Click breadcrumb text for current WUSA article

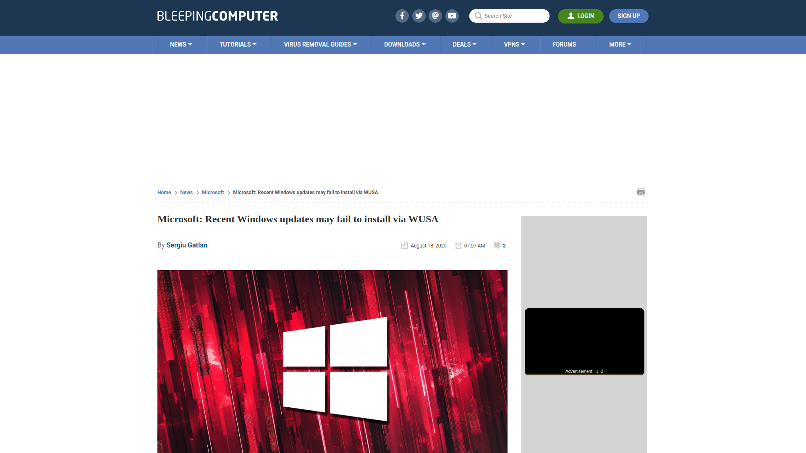(x=305, y=193)
